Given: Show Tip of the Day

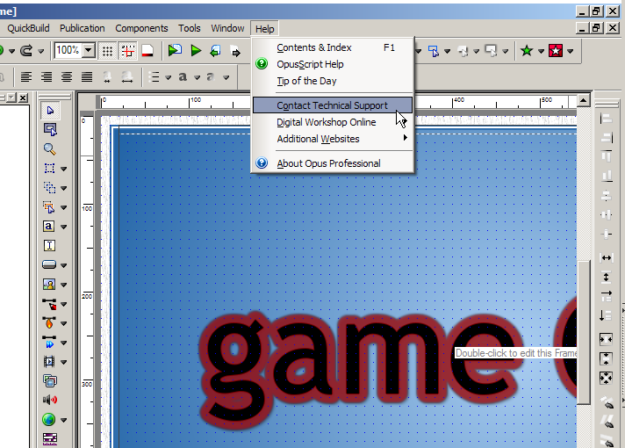Looking at the screenshot, I should (333, 81).
